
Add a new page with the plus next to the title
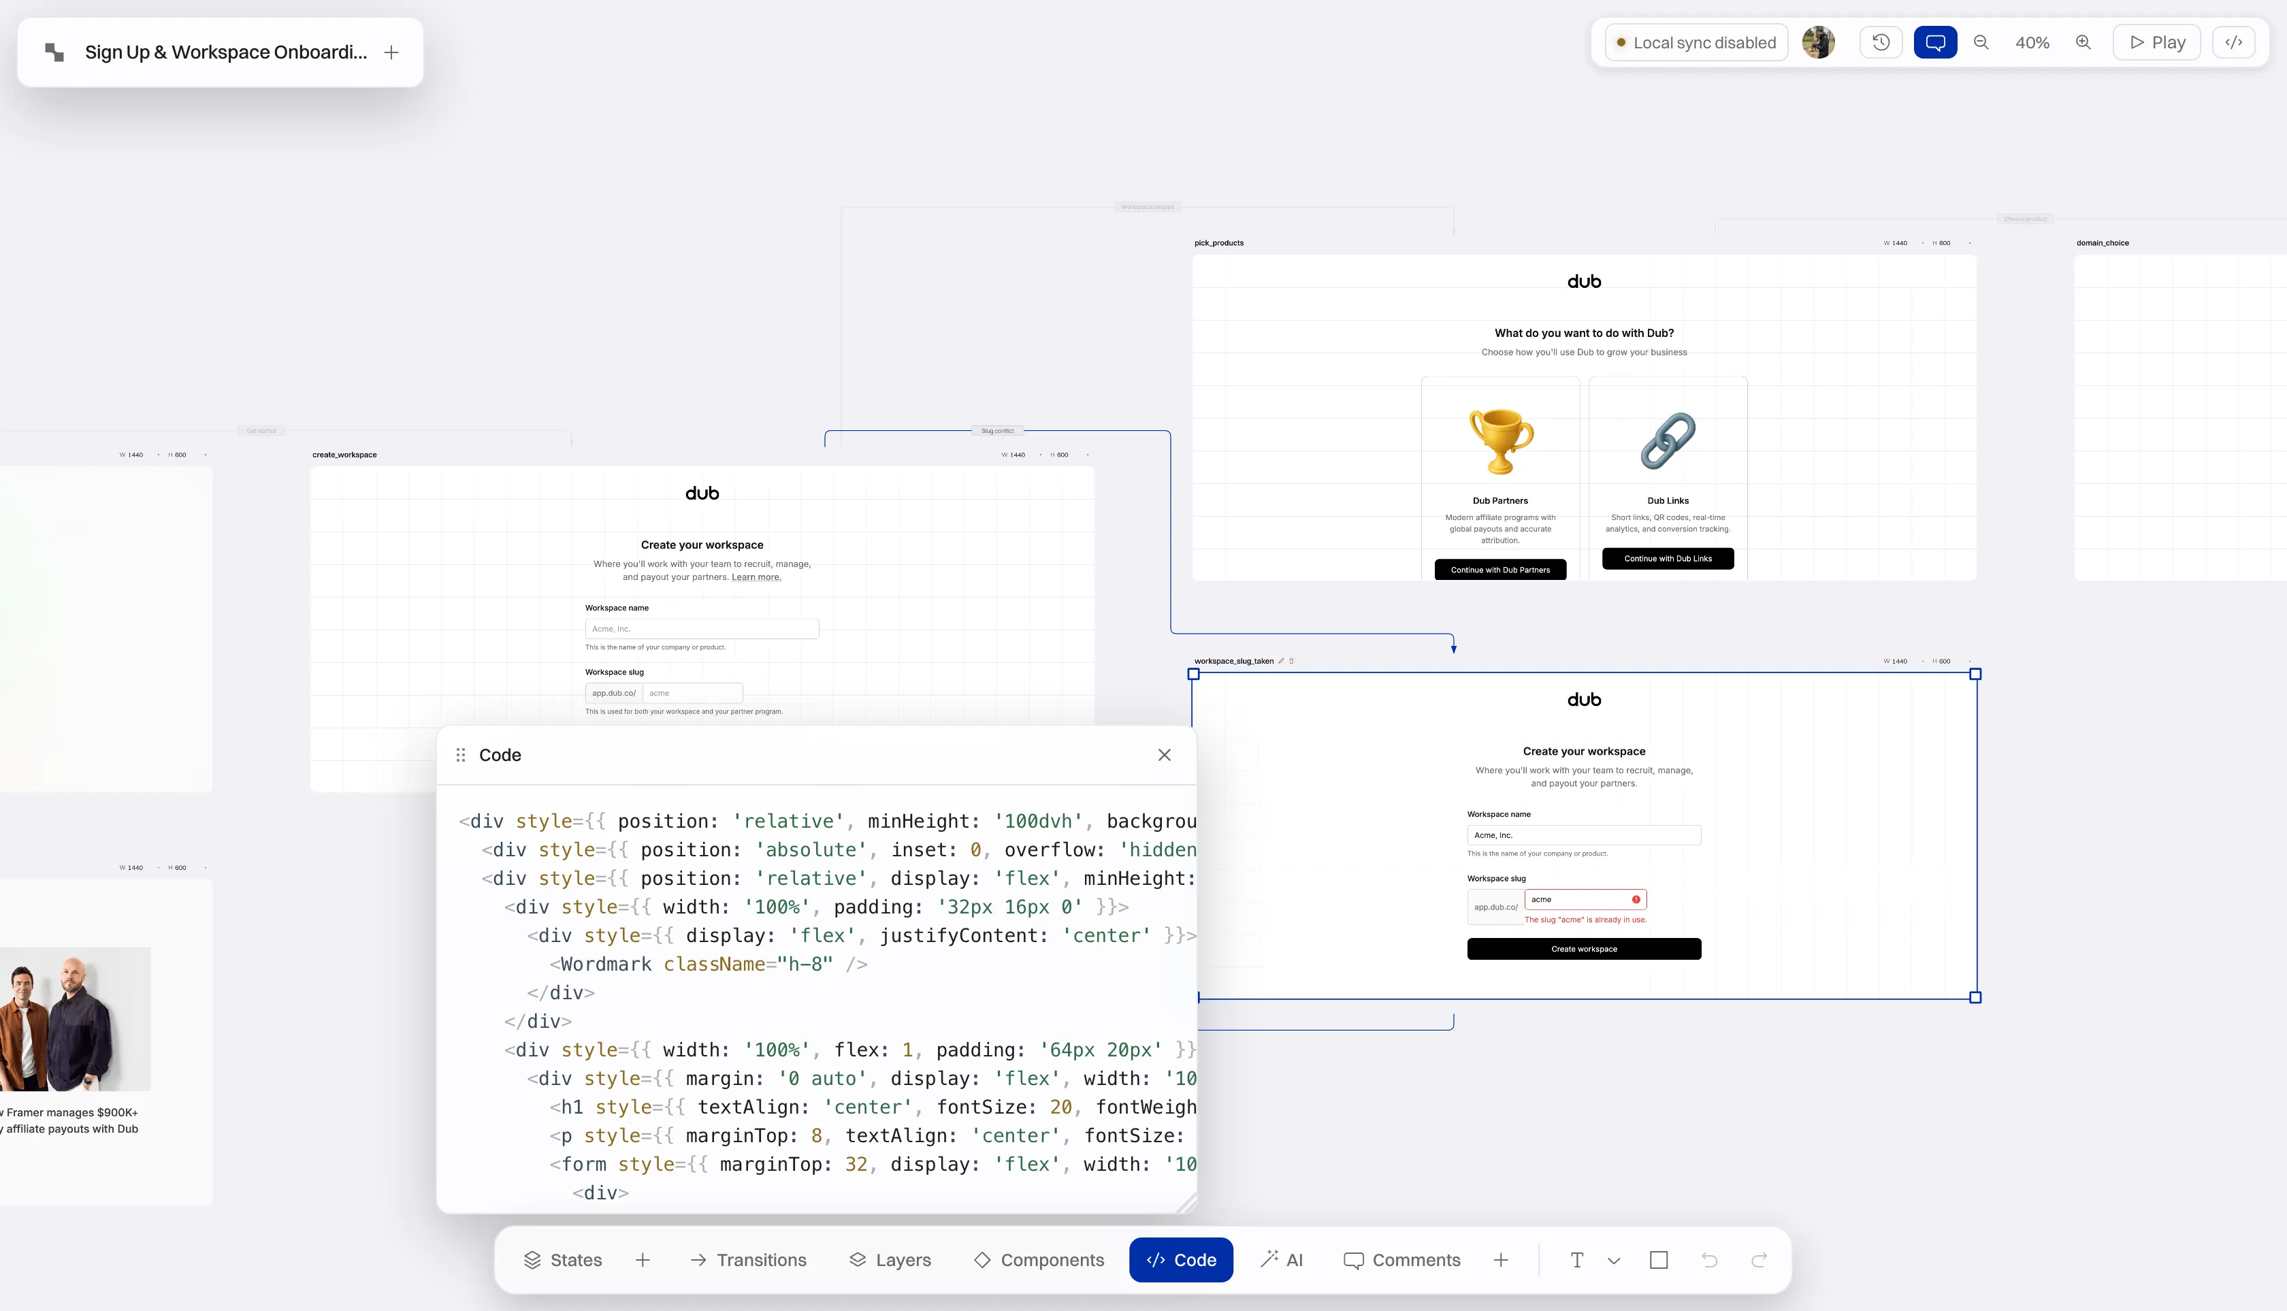point(391,52)
